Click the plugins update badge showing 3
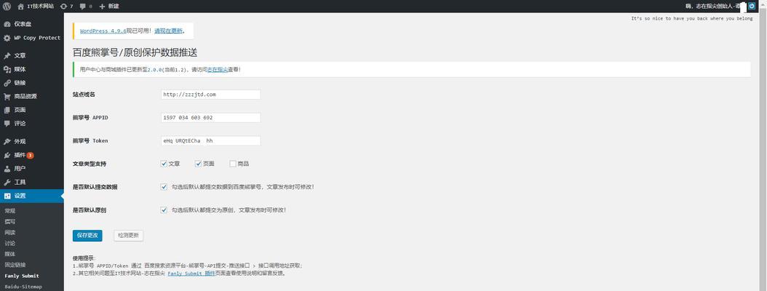Image resolution: width=767 pixels, height=291 pixels. (31, 155)
